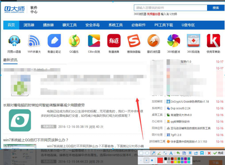
Task: Open the 浏览器 navigation tab
Action: (29, 25)
